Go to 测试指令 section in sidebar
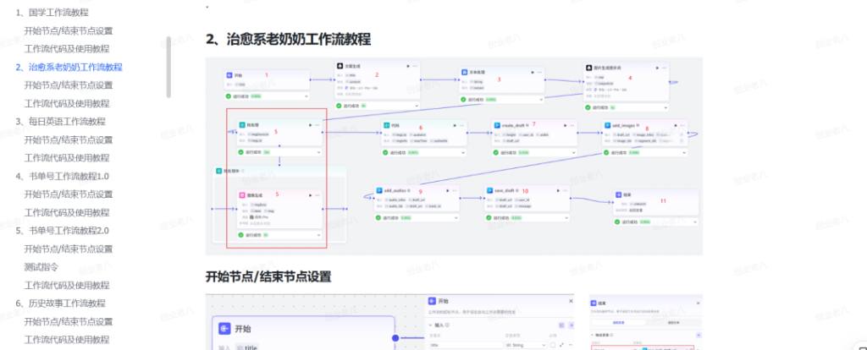The image size is (867, 350). [x=42, y=266]
